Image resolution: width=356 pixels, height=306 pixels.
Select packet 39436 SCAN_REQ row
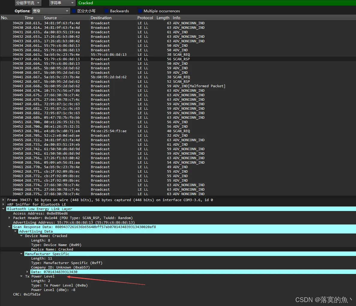click(x=178, y=55)
